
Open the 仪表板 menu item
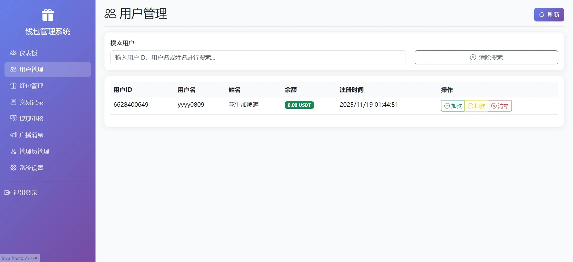point(48,53)
